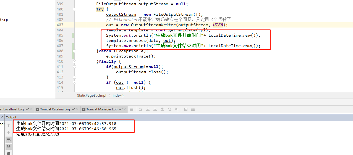The image size is (353, 155).
Task: Close the Tomcat Localhost Log tab
Action: pyautogui.click(x=31, y=109)
